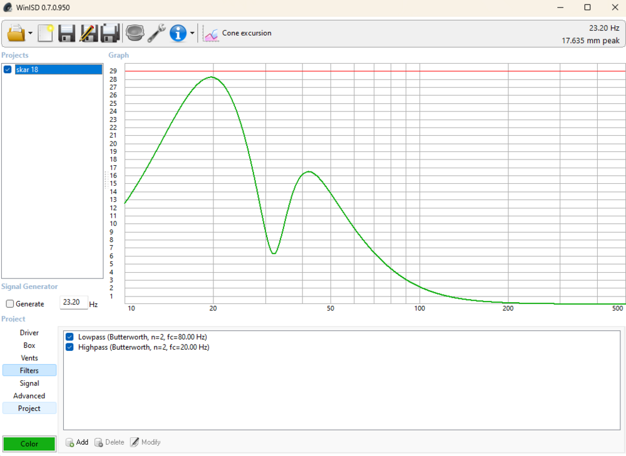Click the Save As pencil-disk icon

click(x=89, y=33)
